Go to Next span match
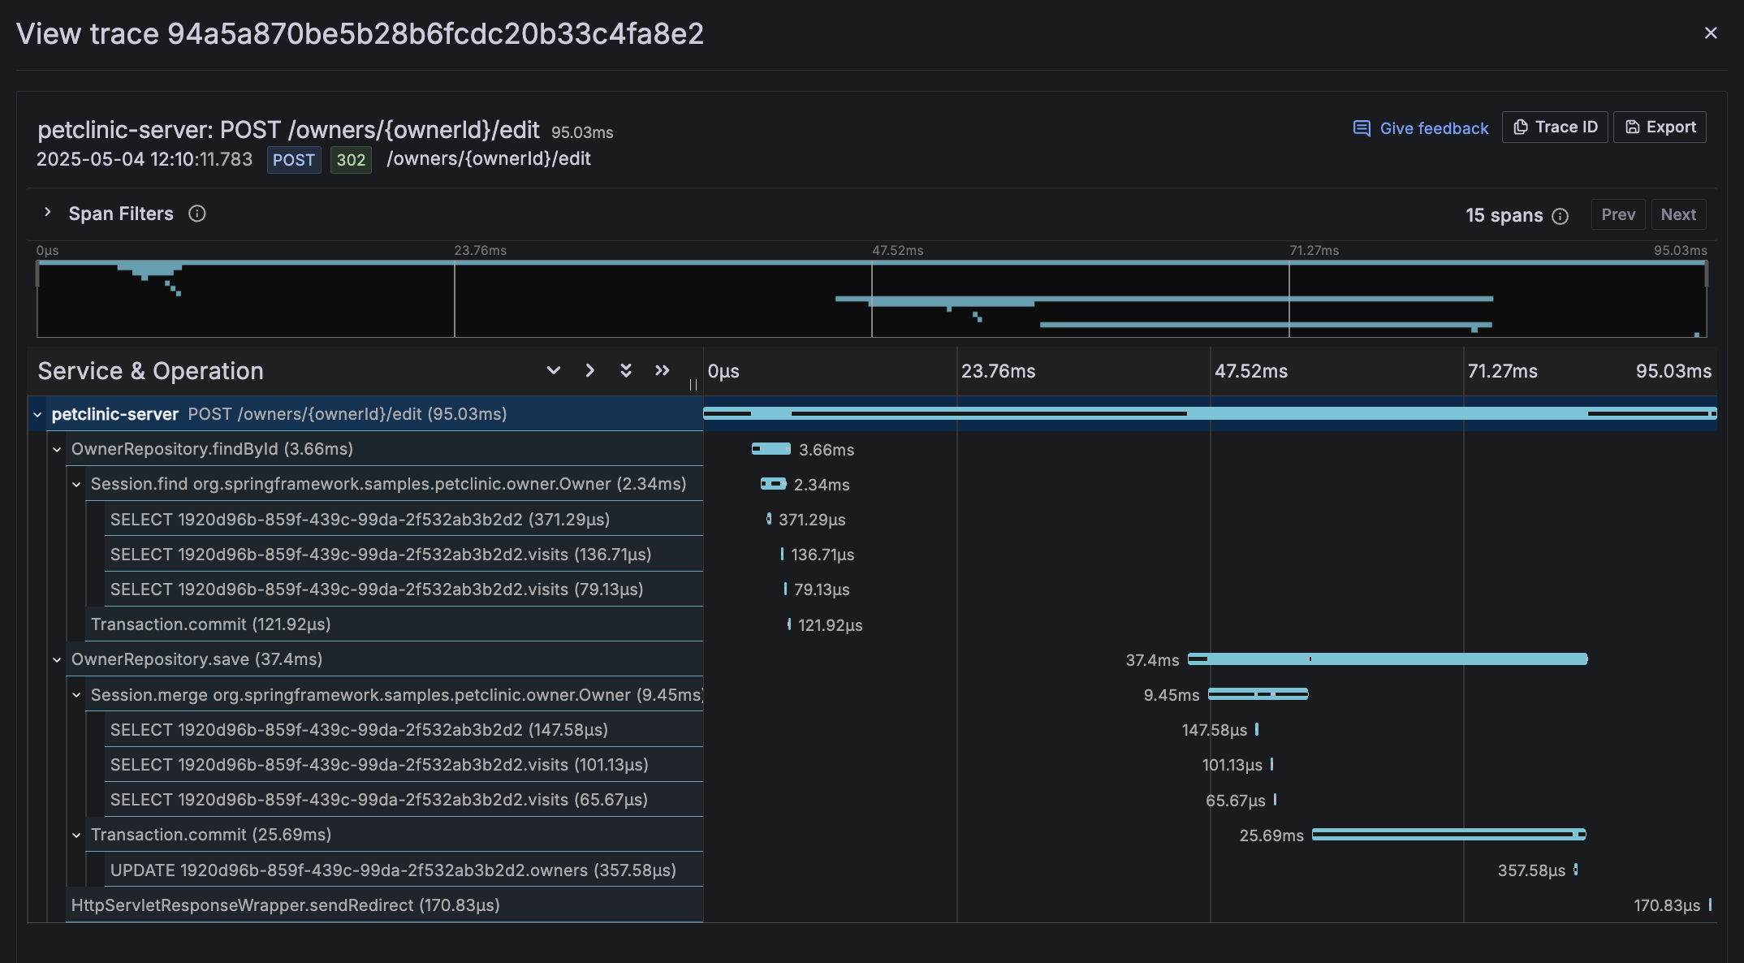Viewport: 1744px width, 963px height. [1678, 214]
